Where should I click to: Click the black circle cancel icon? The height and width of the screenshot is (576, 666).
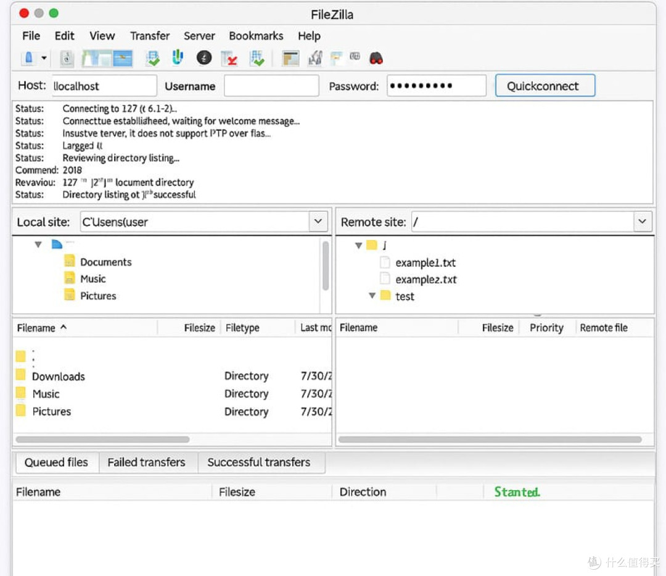tap(204, 57)
